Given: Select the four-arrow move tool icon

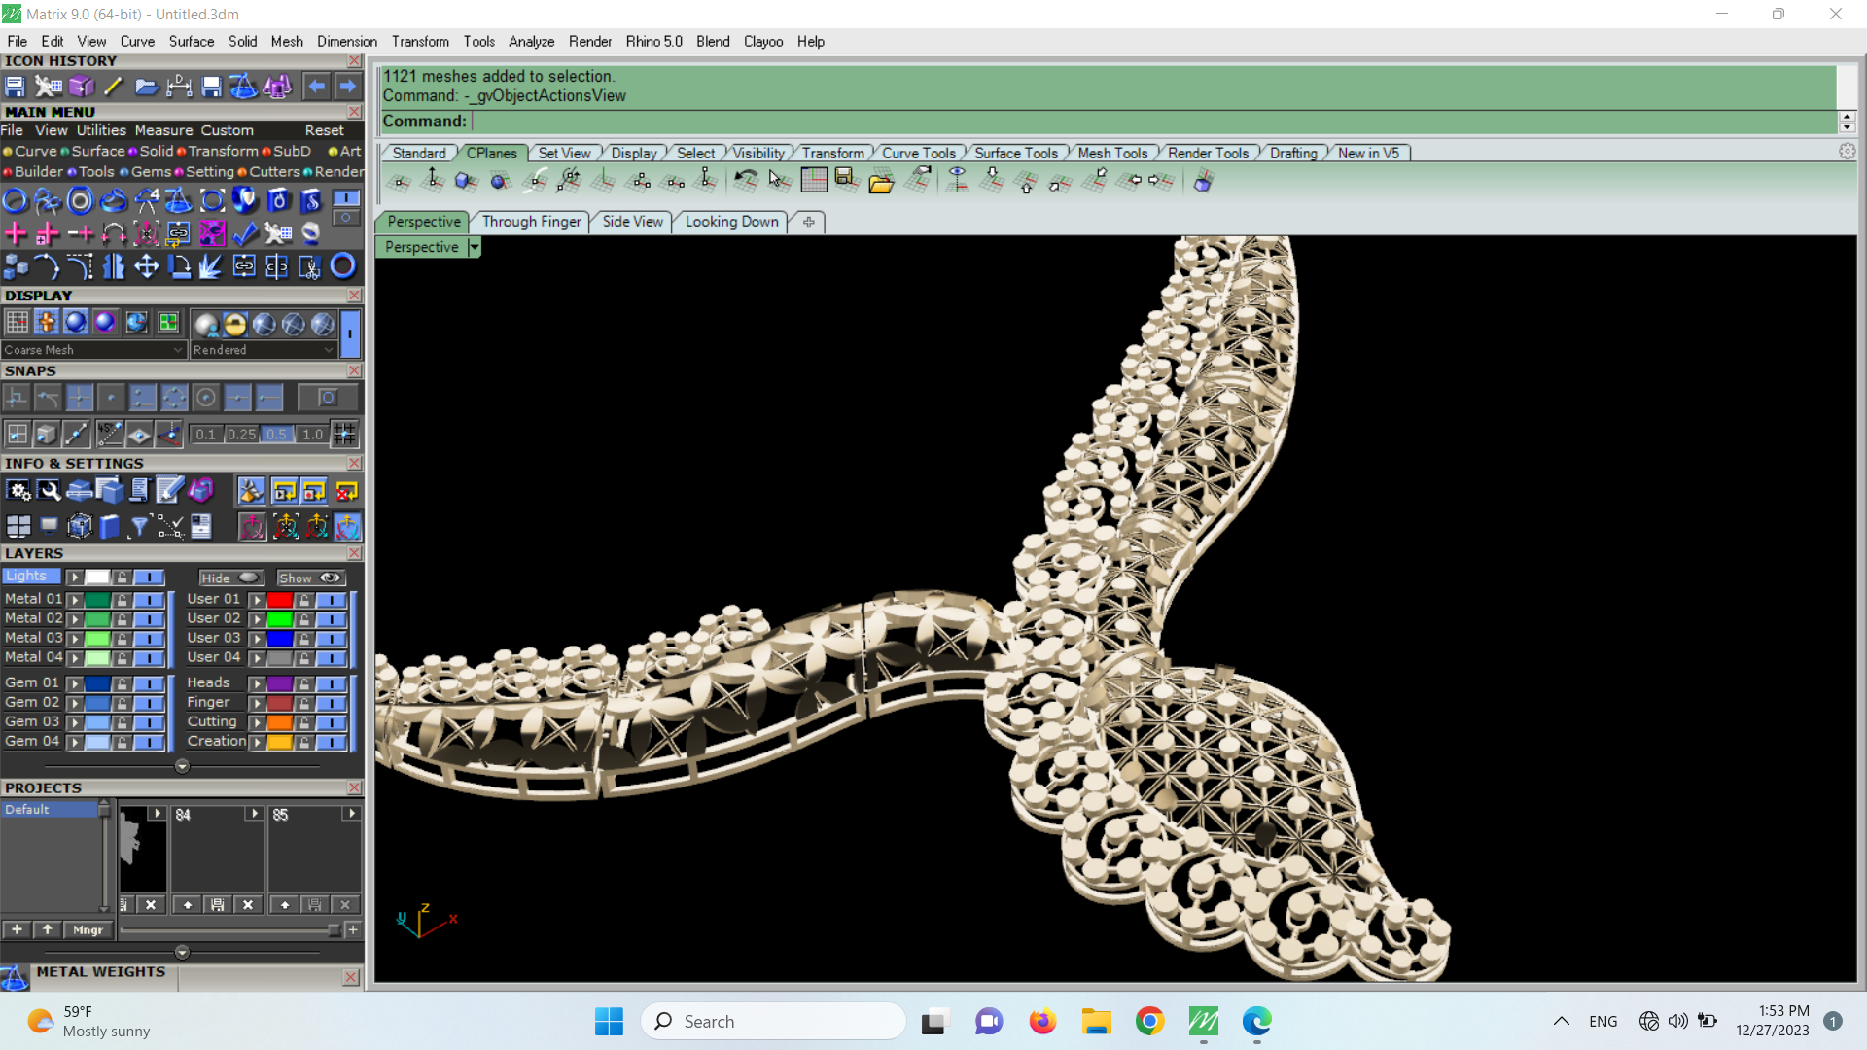Looking at the screenshot, I should [146, 266].
